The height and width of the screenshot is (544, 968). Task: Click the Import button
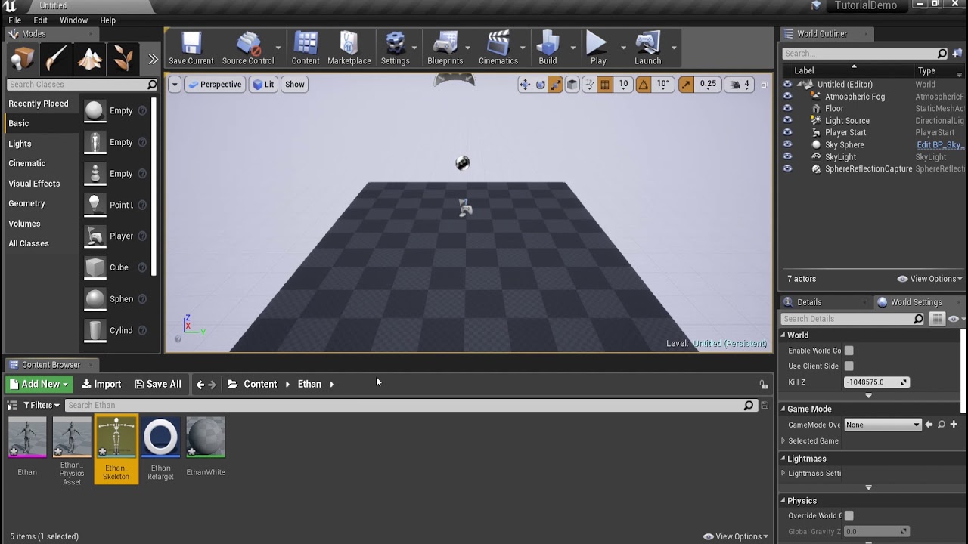tap(101, 384)
